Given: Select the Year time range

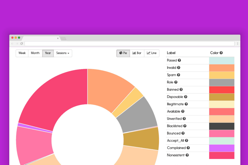Looking at the screenshot, I should pyautogui.click(x=48, y=53).
